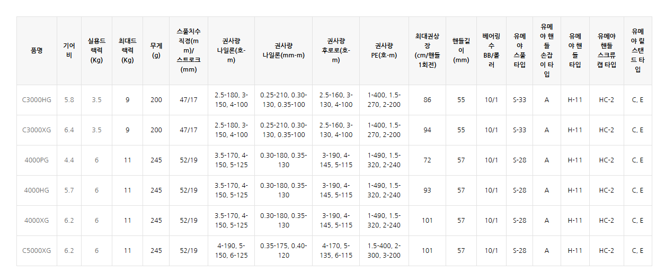This screenshot has height=273, width=665.
Task: Open the C5000XG product entry
Action: [x=37, y=251]
